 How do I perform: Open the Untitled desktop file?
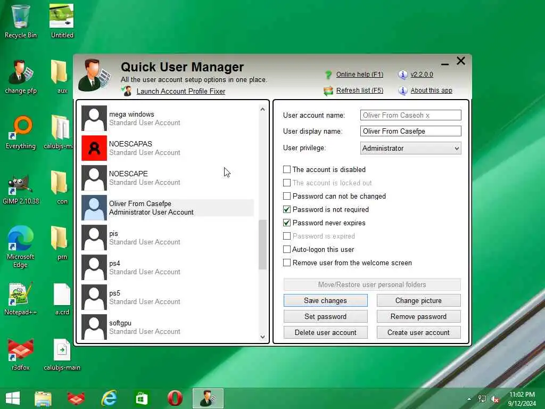62,21
